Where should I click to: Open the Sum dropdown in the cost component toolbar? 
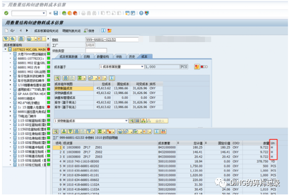(85, 79)
